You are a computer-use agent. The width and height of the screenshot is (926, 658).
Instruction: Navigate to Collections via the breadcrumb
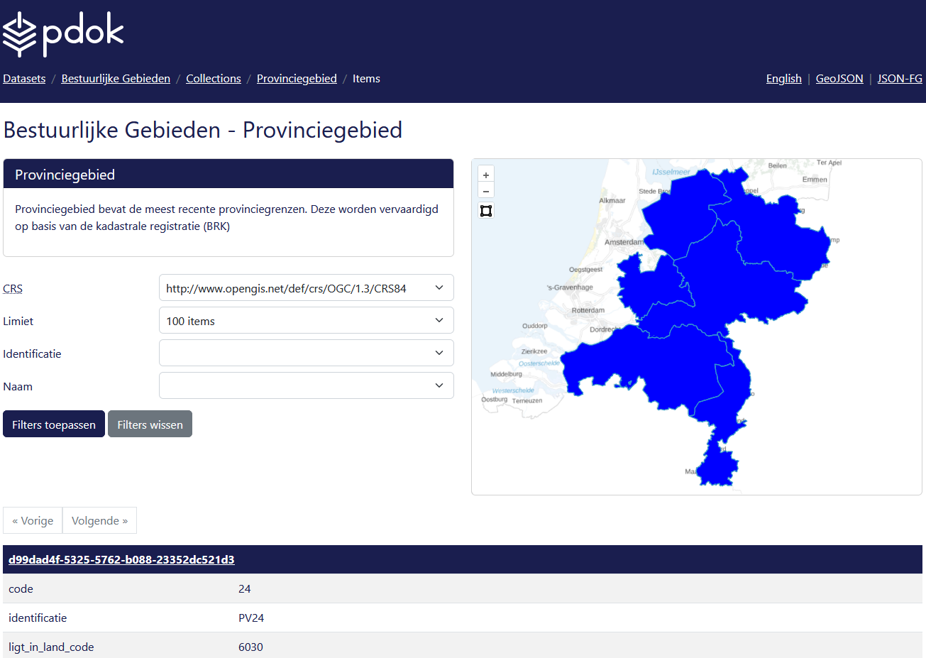tap(213, 78)
